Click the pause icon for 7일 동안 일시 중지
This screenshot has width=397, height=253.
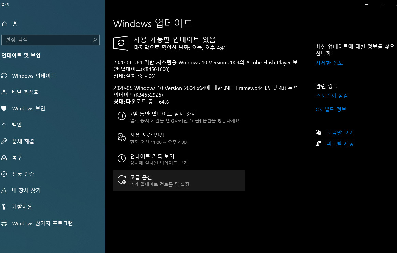coord(122,116)
